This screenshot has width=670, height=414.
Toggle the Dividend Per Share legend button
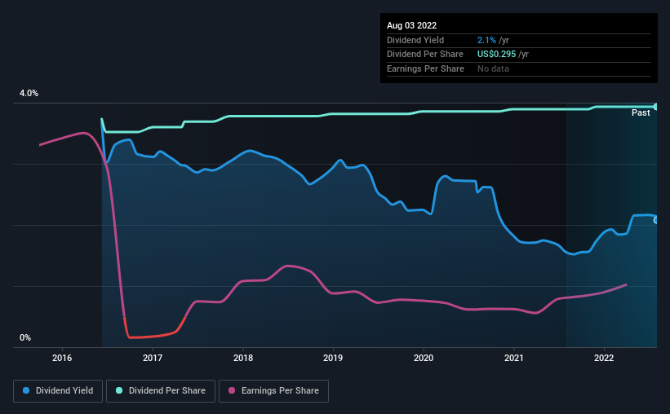point(161,391)
